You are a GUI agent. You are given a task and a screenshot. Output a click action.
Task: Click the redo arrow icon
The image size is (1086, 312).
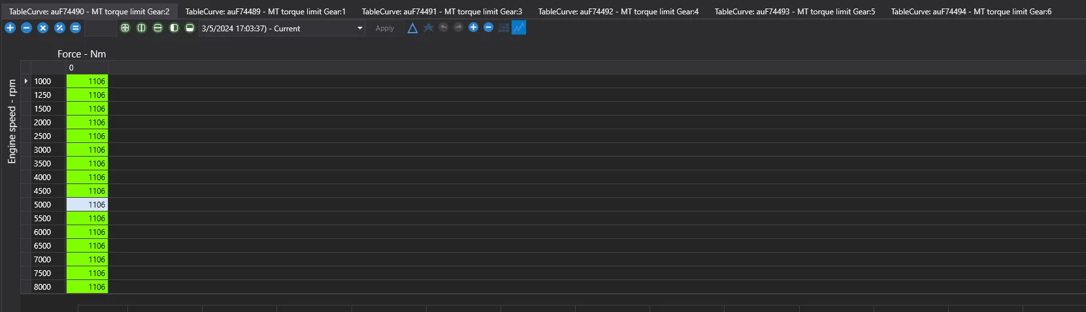458,27
